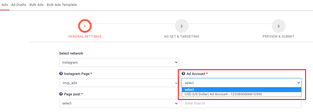The width and height of the screenshot is (313, 112).
Task: Click the AD SET & TARGETING step label
Action: 182,37
